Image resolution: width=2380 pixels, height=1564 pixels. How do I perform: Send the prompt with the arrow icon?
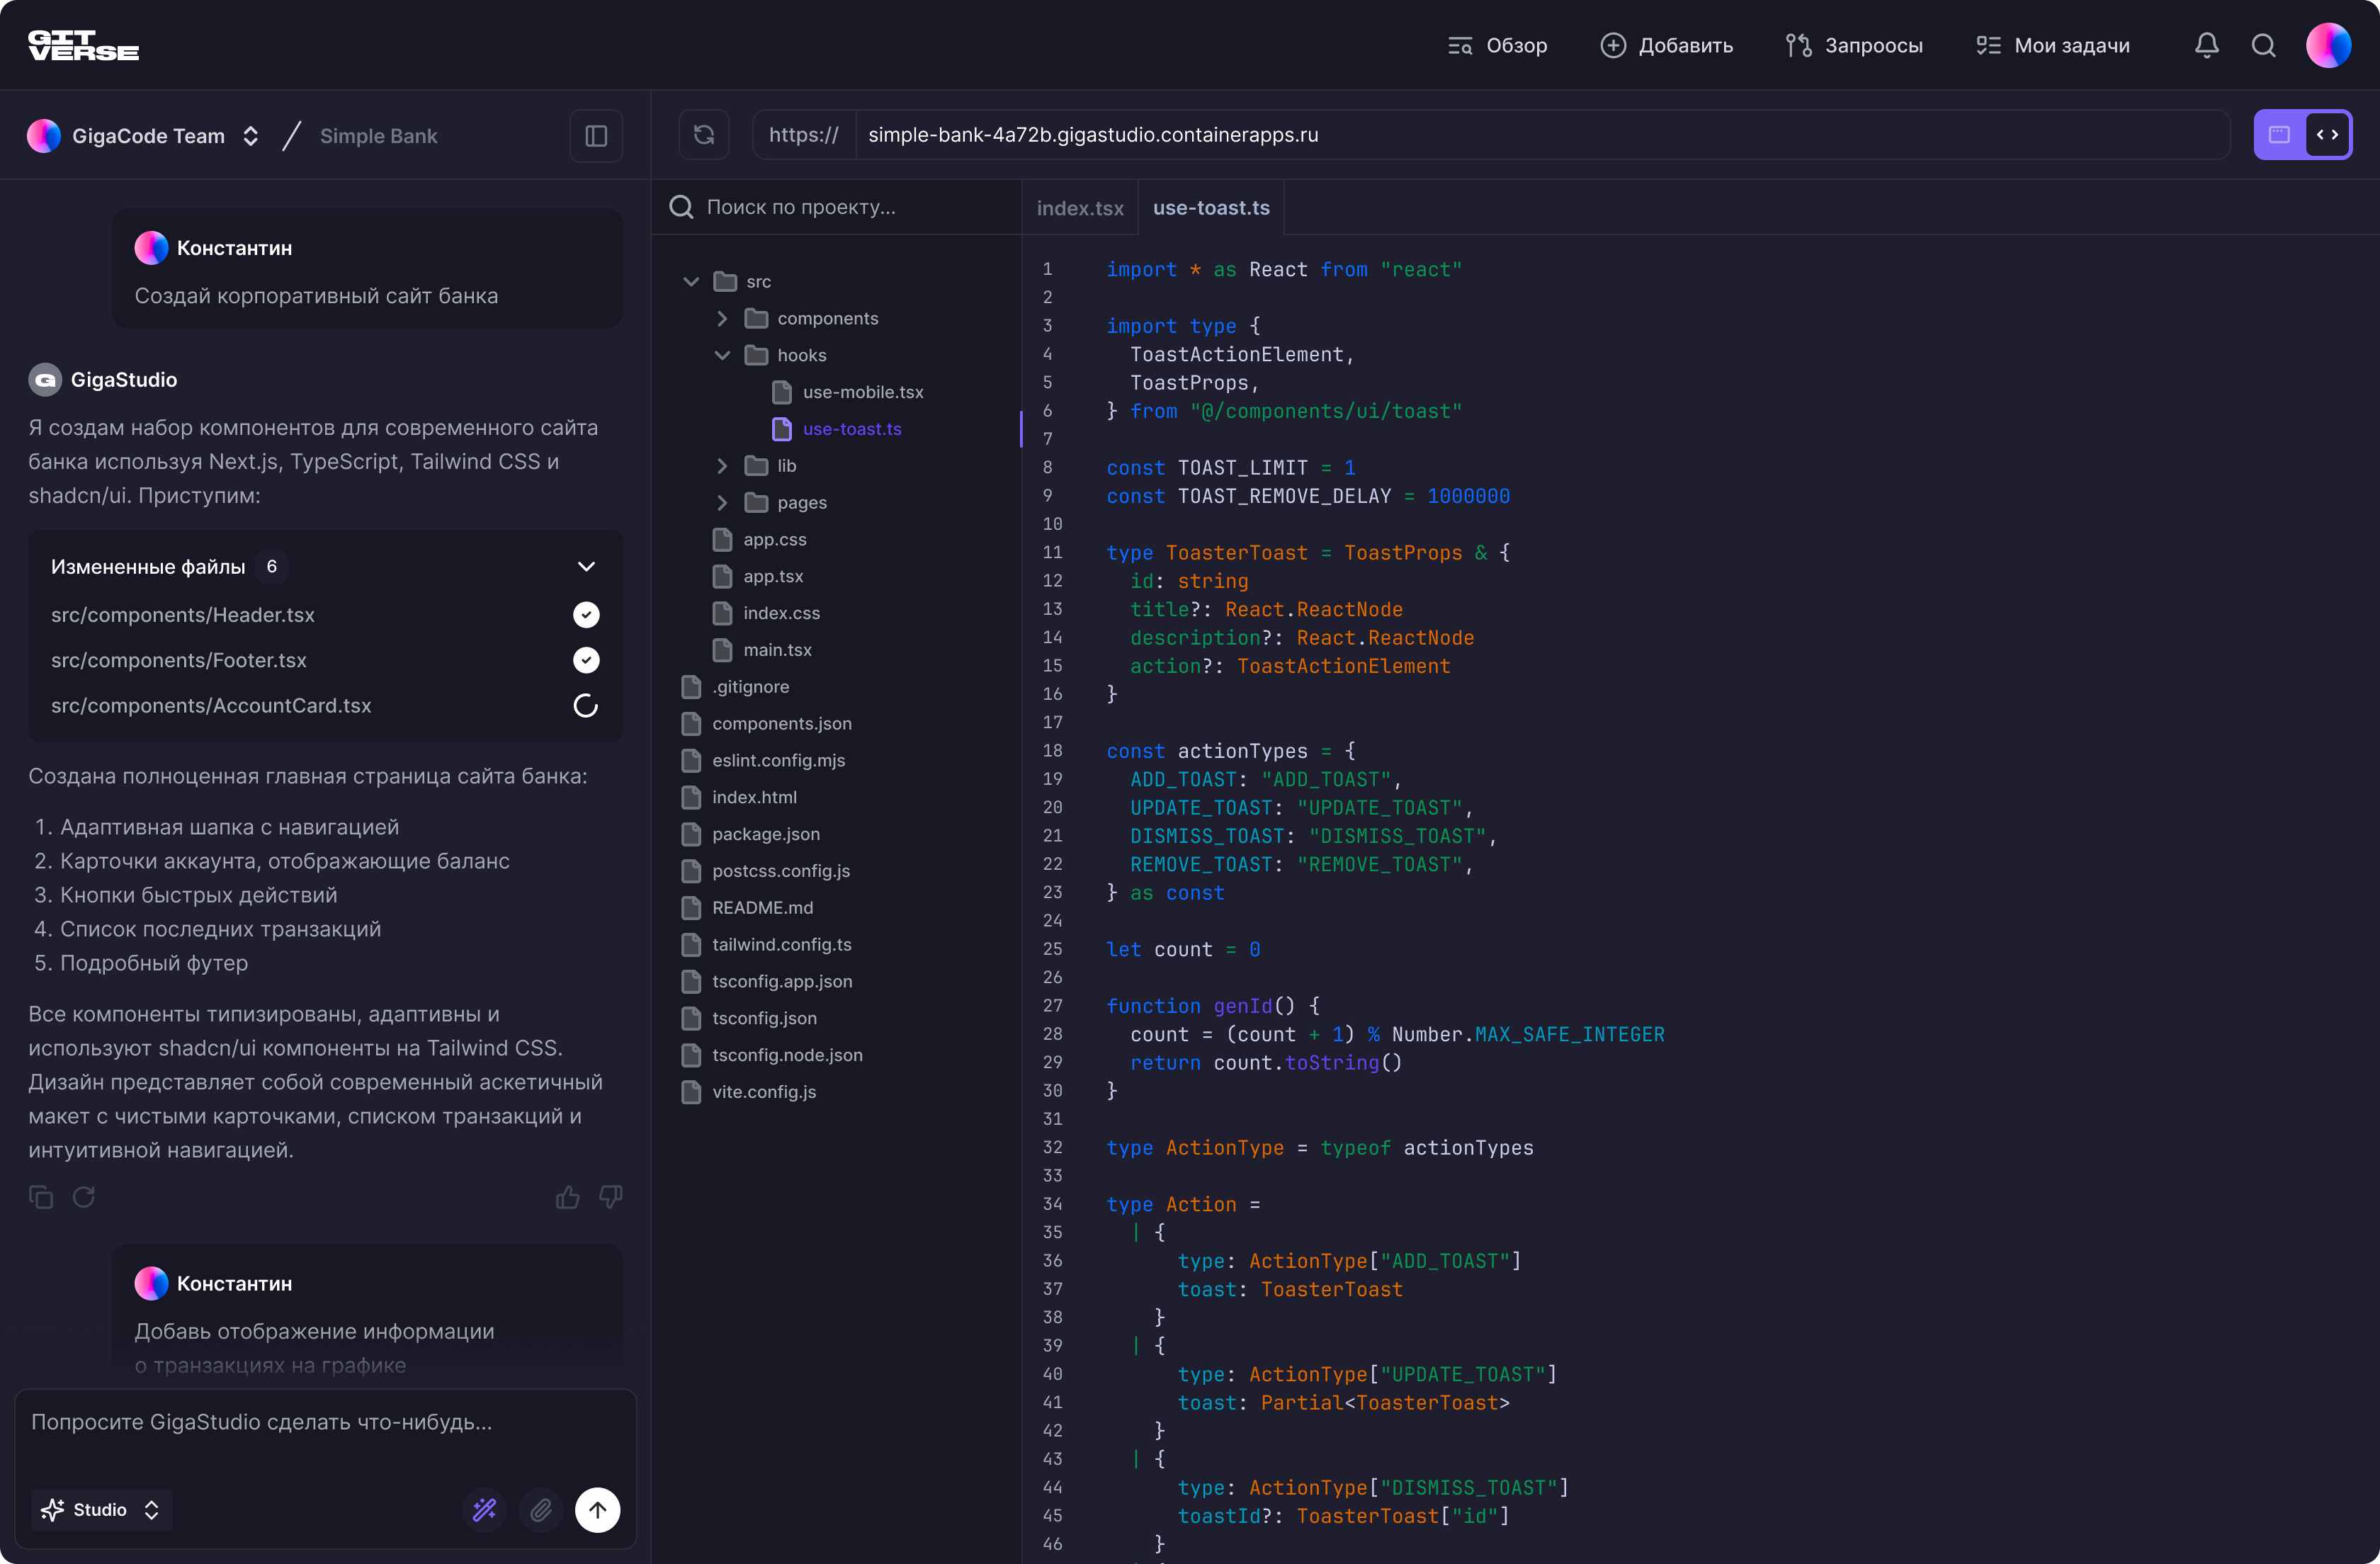tap(597, 1510)
